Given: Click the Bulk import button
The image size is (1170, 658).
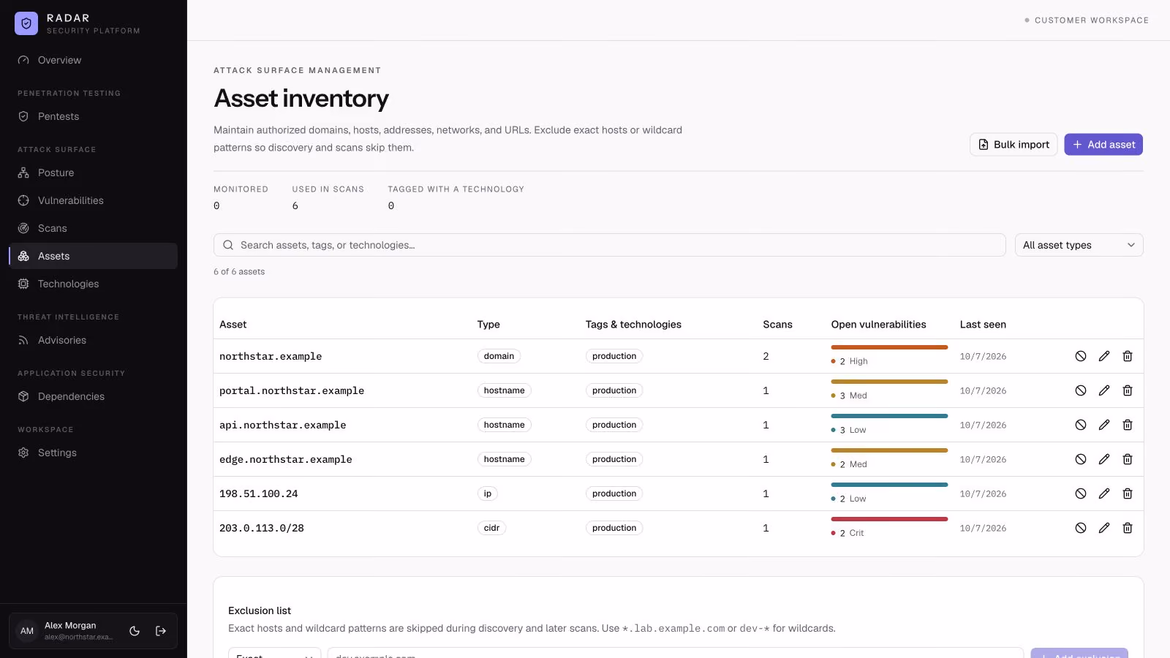Looking at the screenshot, I should pyautogui.click(x=1014, y=145).
